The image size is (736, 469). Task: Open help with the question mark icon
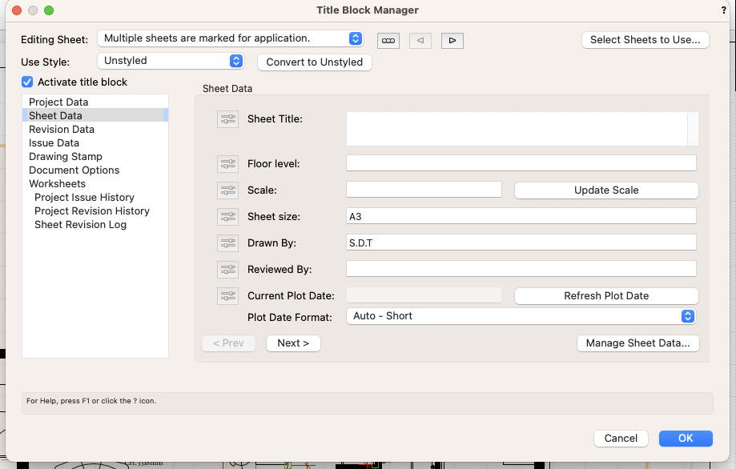point(724,10)
